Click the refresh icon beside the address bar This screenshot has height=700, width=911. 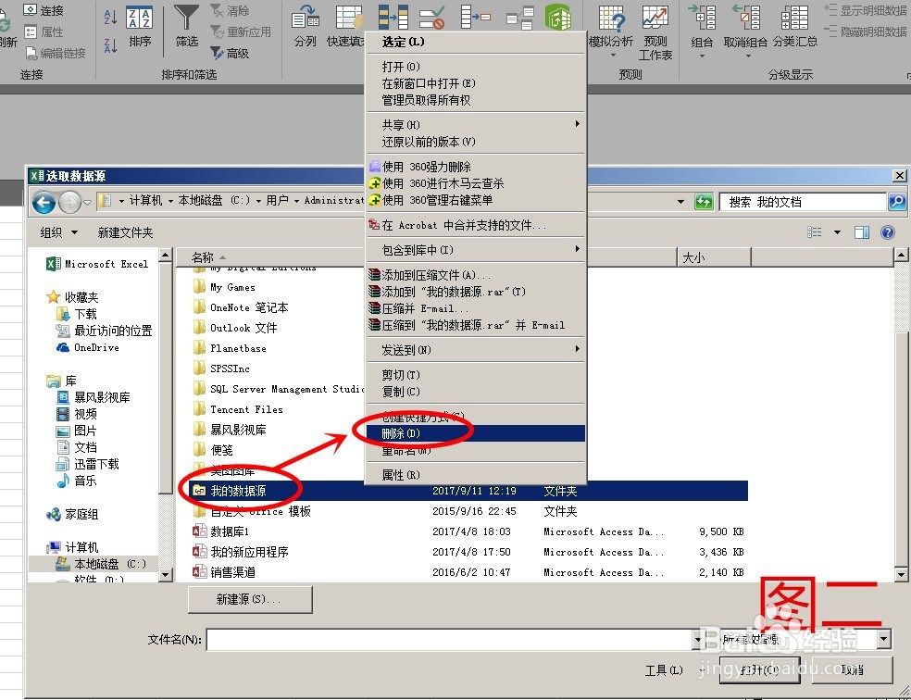(704, 202)
